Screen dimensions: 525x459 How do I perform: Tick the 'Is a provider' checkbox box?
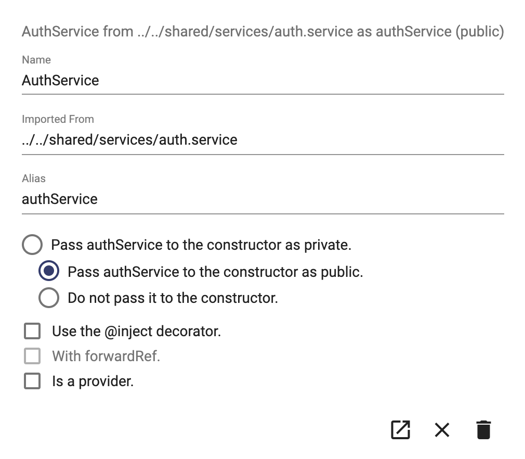pyautogui.click(x=32, y=381)
